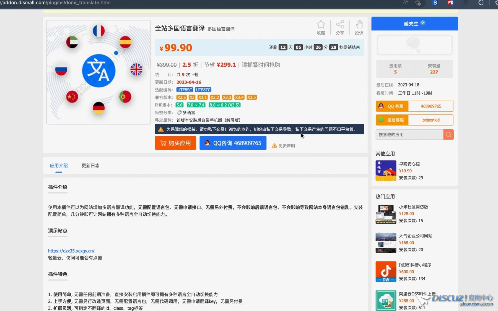
Task: Click the complaint hand (投诉) icon
Action: 359,25
